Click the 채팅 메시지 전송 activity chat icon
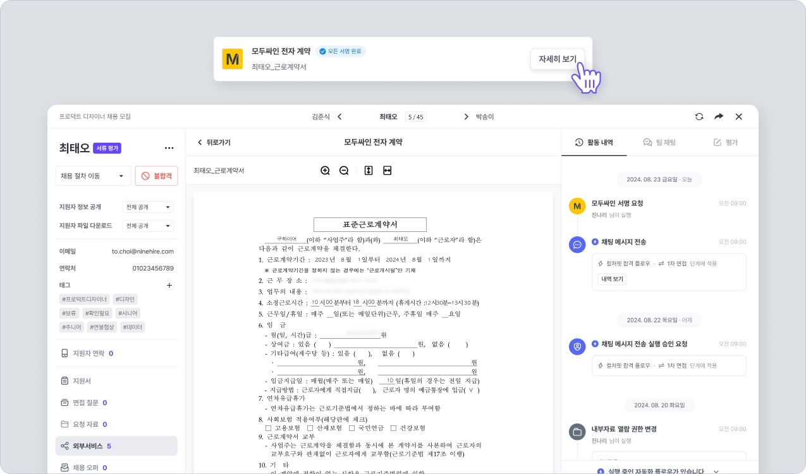 [577, 245]
